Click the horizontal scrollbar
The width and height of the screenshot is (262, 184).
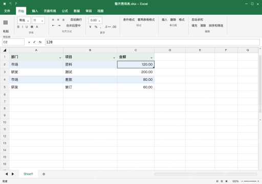206,174
